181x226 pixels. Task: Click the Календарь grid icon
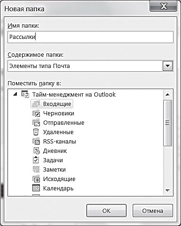tap(36, 188)
